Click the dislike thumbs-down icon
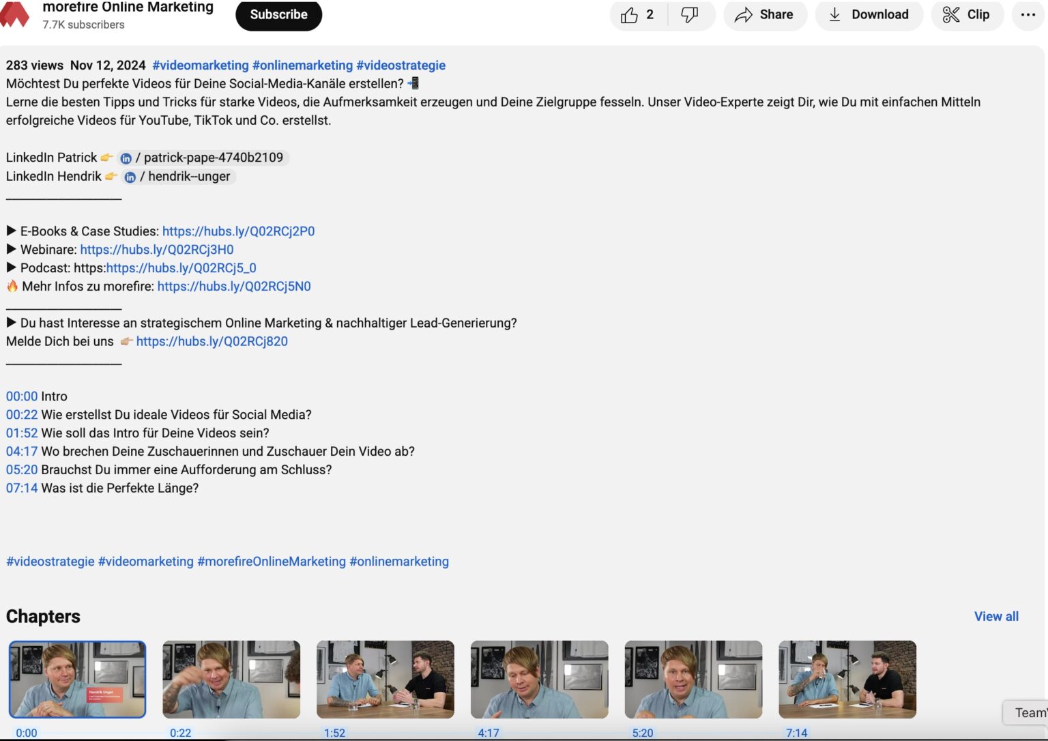The width and height of the screenshot is (1048, 741). click(x=688, y=14)
